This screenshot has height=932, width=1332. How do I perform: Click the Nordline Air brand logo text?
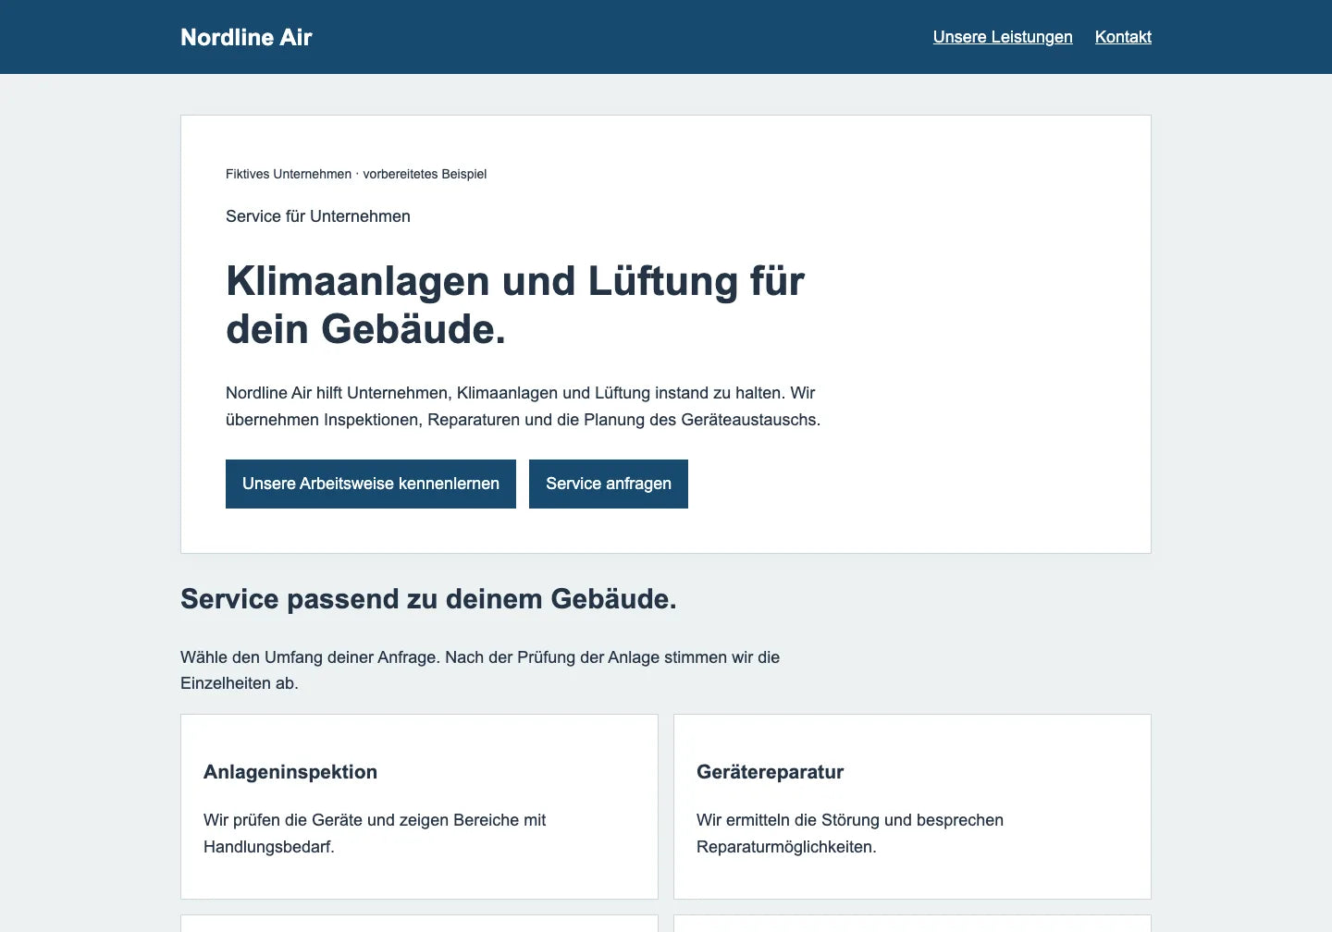click(246, 37)
